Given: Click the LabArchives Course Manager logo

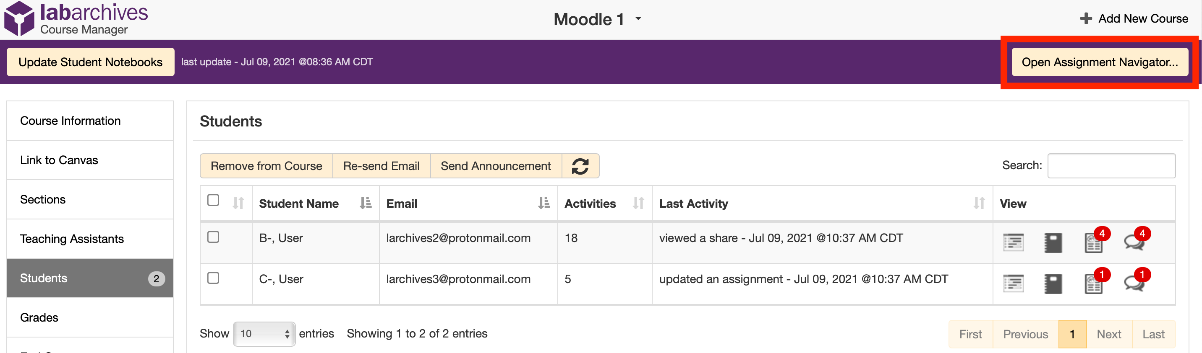Looking at the screenshot, I should 76,18.
